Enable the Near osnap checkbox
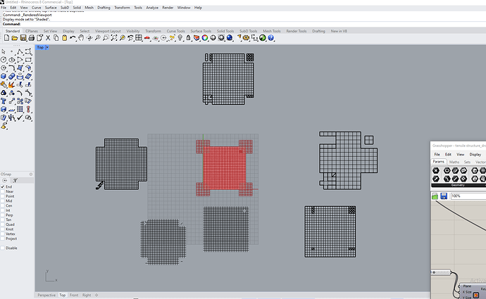486x299 pixels. click(x=3, y=191)
